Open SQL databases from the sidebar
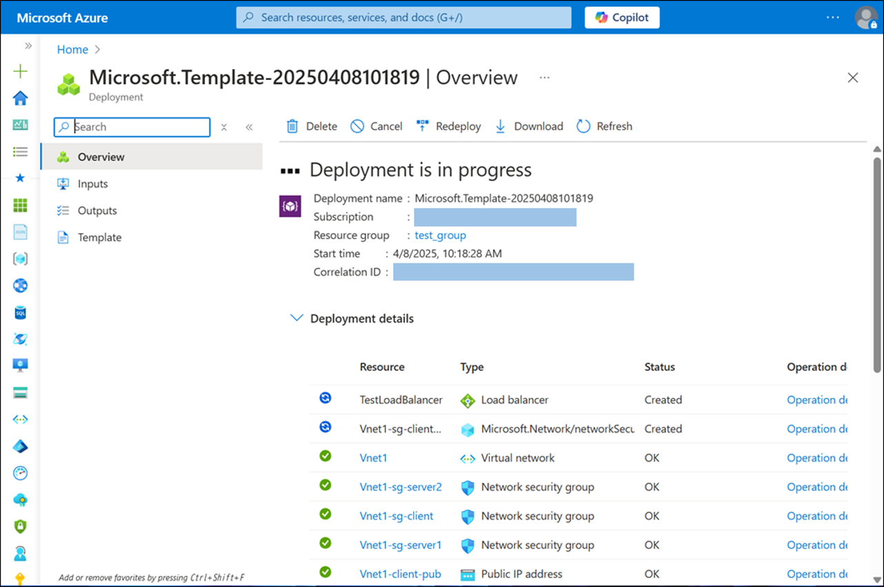This screenshot has height=587, width=884. coord(20,312)
